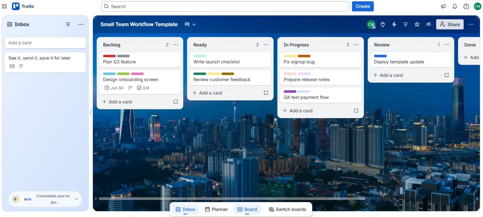Image resolution: width=483 pixels, height=217 pixels.
Task: Open the Review list actions menu
Action: pyautogui.click(x=447, y=45)
